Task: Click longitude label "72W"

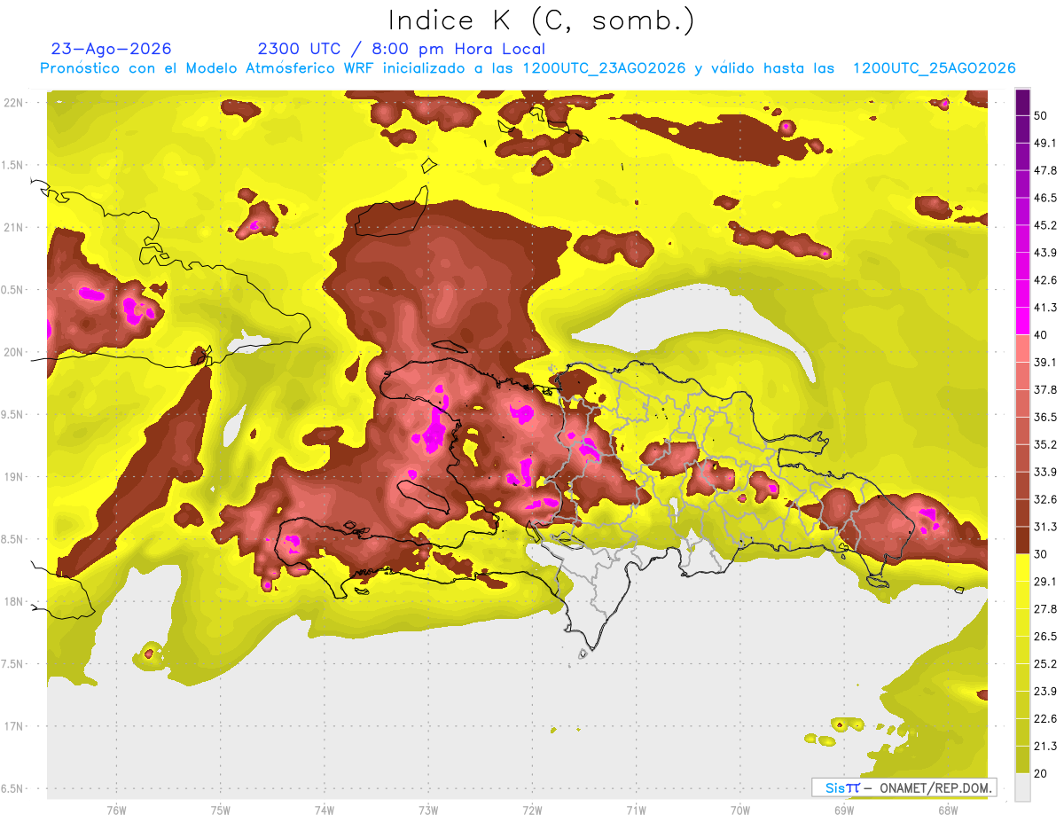Action: coord(532,810)
